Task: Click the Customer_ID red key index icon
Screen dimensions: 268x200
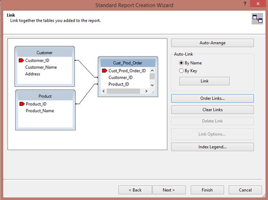Action: pyautogui.click(x=21, y=60)
